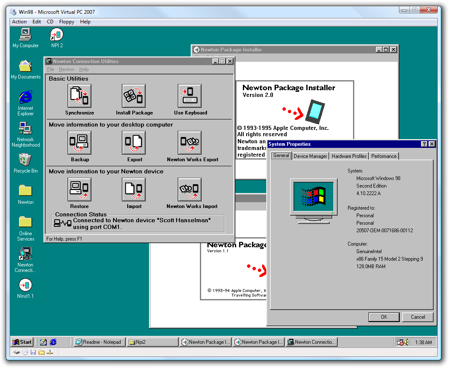Click the Show Desktop quick launch icon
The image size is (449, 368).
[43, 342]
